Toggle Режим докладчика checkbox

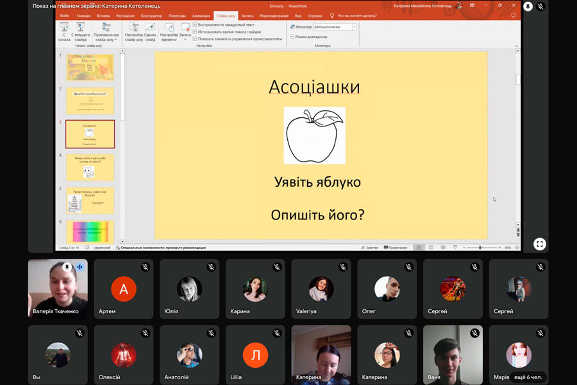pyautogui.click(x=292, y=37)
